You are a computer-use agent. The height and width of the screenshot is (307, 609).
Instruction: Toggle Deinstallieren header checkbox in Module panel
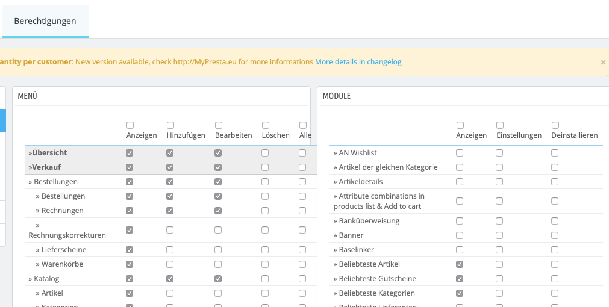[555, 125]
